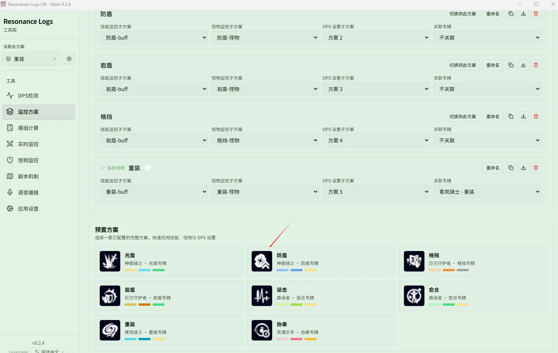Apply the 重装 青岚骑士 preset card
The height and width of the screenshot is (353, 558).
pyautogui.click(x=168, y=330)
